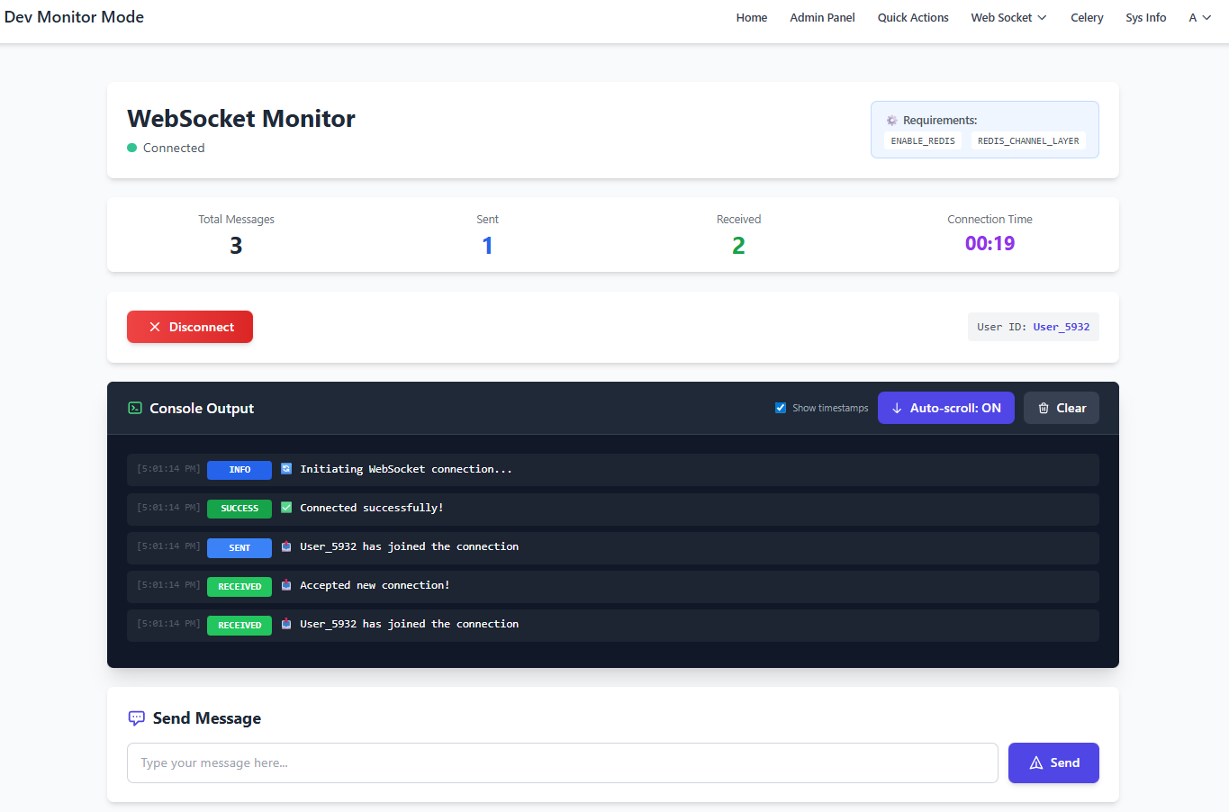Go to the Admin Panel menu item

pyautogui.click(x=821, y=17)
